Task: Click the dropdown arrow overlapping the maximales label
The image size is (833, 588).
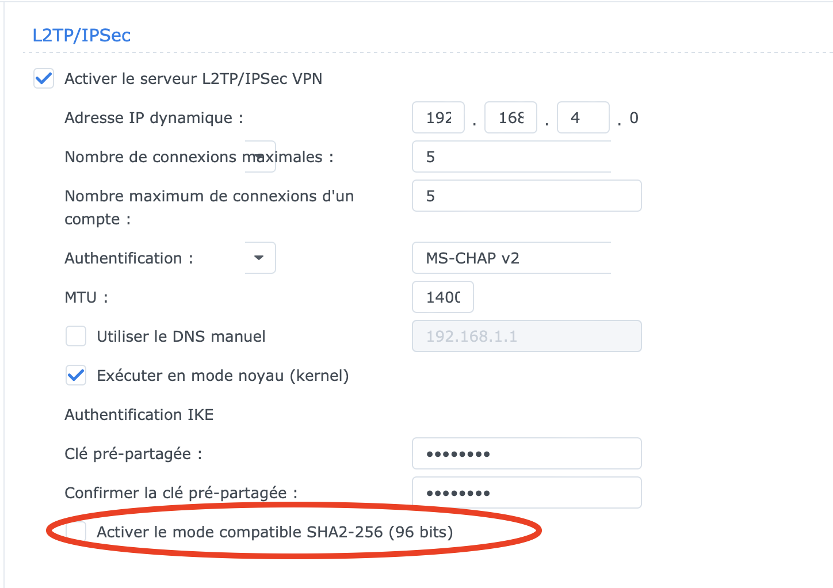Action: pos(259,156)
